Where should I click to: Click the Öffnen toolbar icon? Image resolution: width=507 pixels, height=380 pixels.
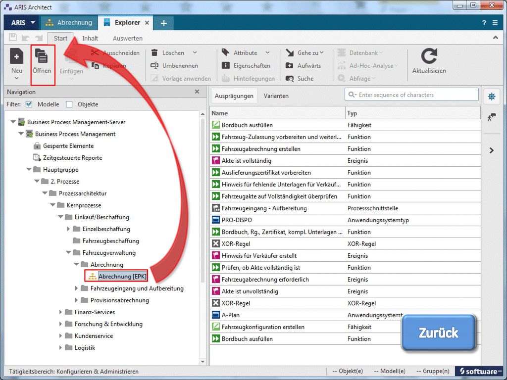click(42, 56)
